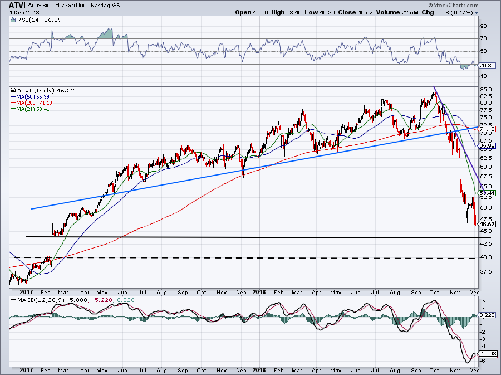Image resolution: width=501 pixels, height=375 pixels.
Task: Click the 37.5 label on the price axis
Action: pos(485,272)
